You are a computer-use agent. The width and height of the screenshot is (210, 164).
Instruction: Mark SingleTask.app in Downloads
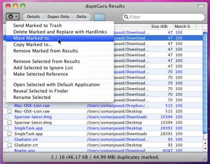(9, 134)
